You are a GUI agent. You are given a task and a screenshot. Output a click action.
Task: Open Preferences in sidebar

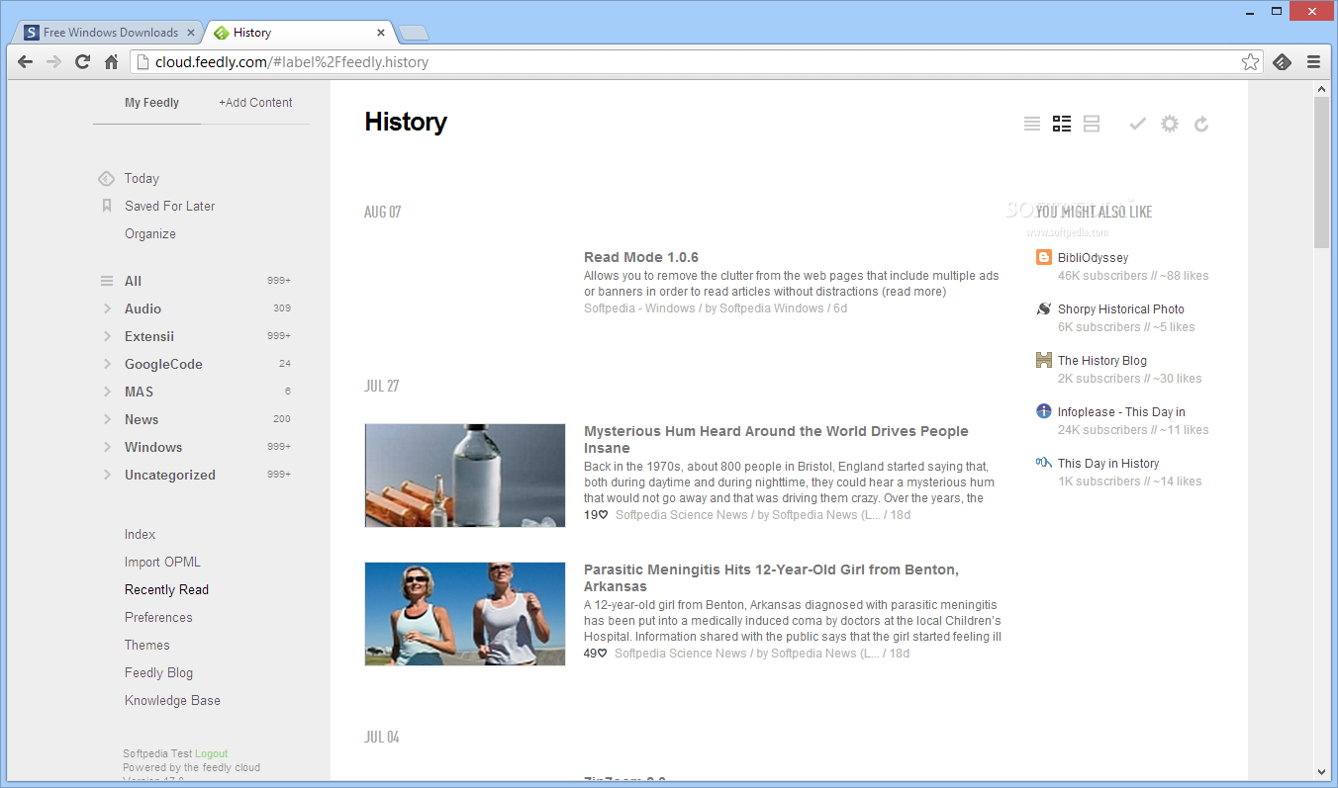click(x=158, y=618)
